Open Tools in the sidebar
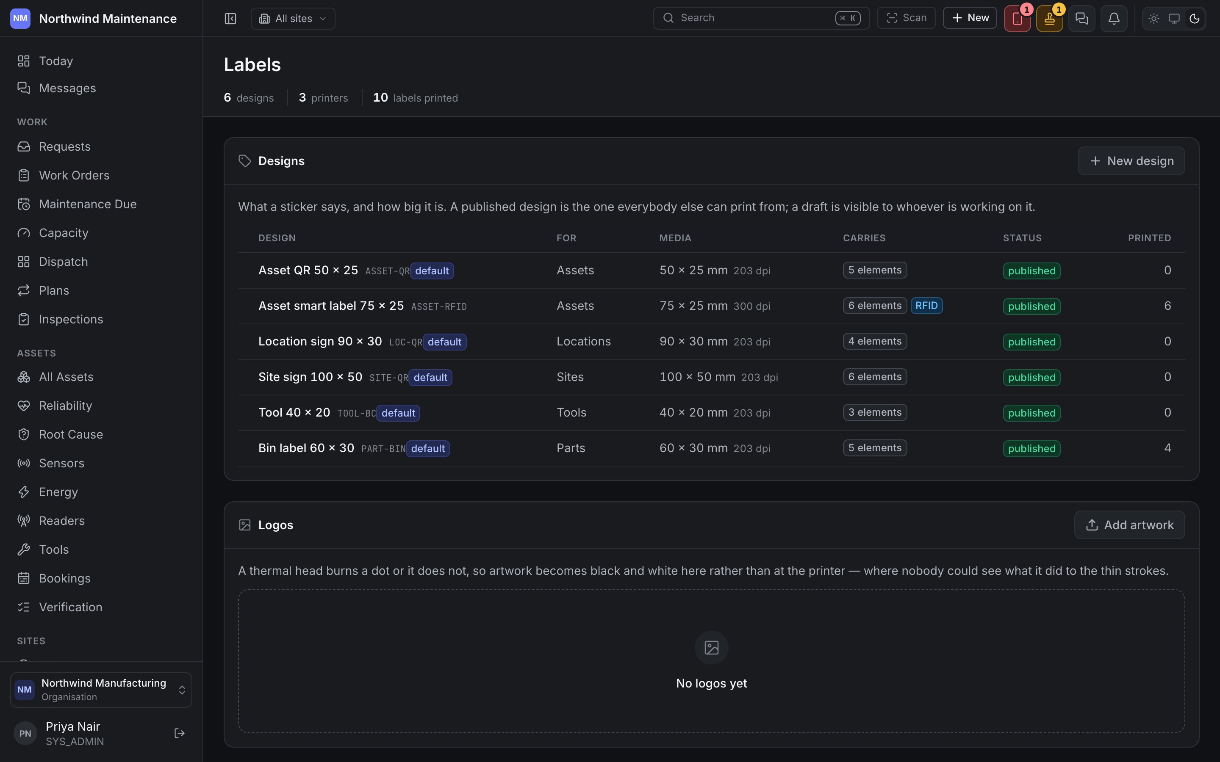1220x762 pixels. 101,549
